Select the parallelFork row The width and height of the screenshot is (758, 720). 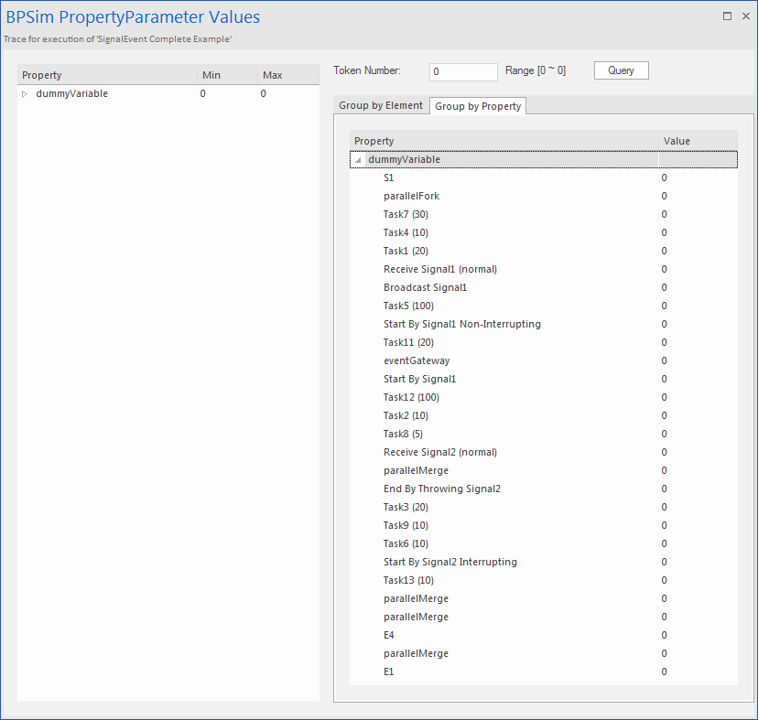point(411,196)
